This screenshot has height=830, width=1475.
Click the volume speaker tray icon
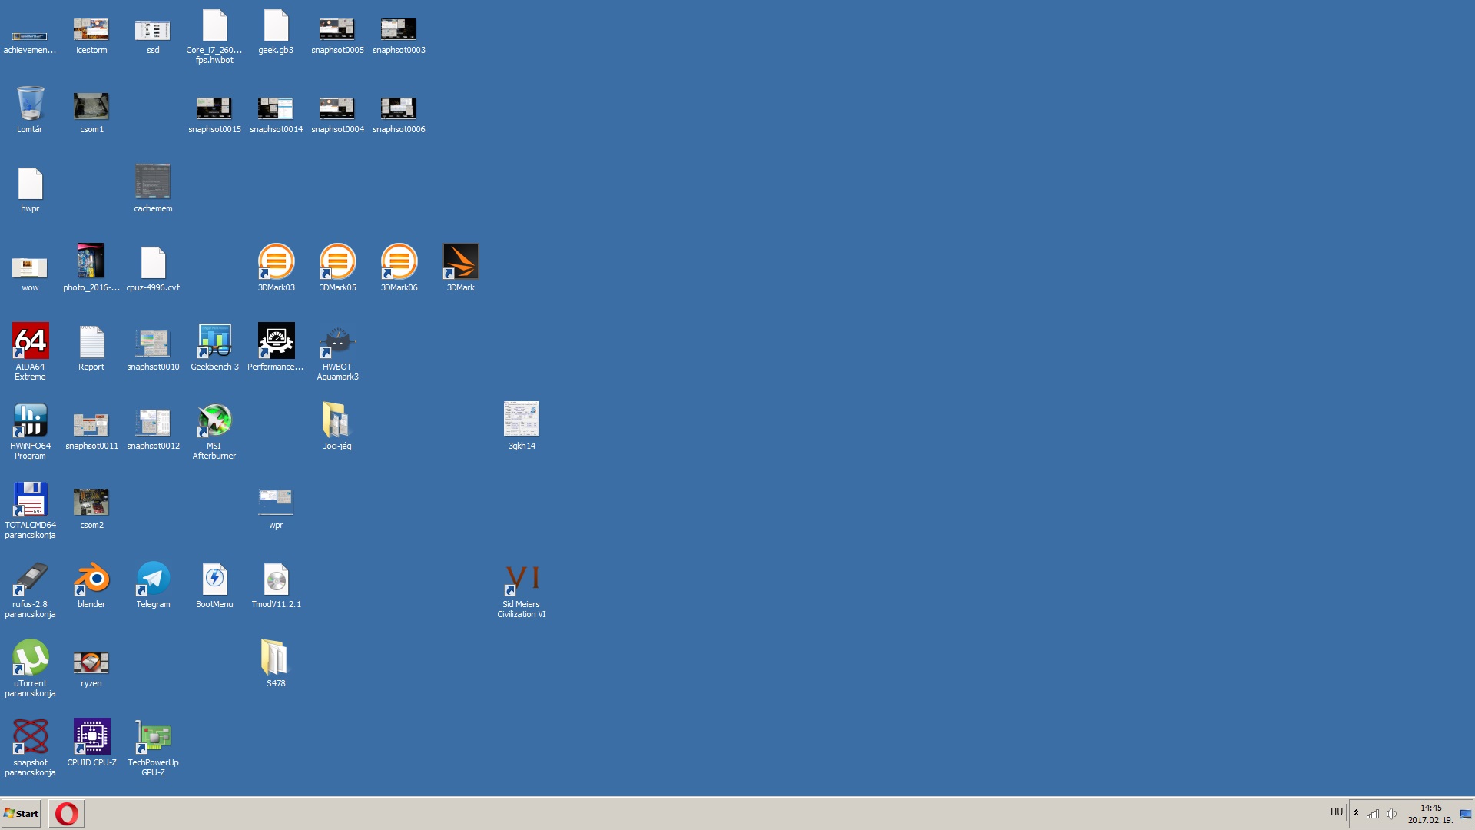coord(1391,814)
